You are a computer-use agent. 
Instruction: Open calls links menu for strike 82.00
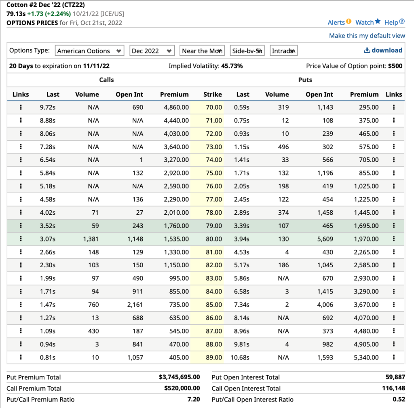click(x=21, y=265)
